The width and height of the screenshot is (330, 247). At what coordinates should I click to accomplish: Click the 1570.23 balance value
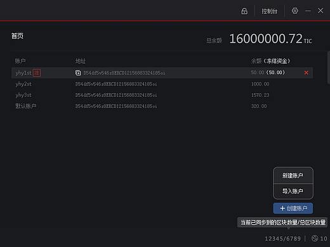pos(260,95)
